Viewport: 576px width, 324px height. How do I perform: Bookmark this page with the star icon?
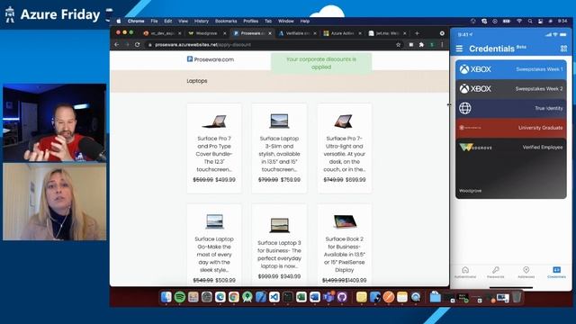tap(398, 44)
